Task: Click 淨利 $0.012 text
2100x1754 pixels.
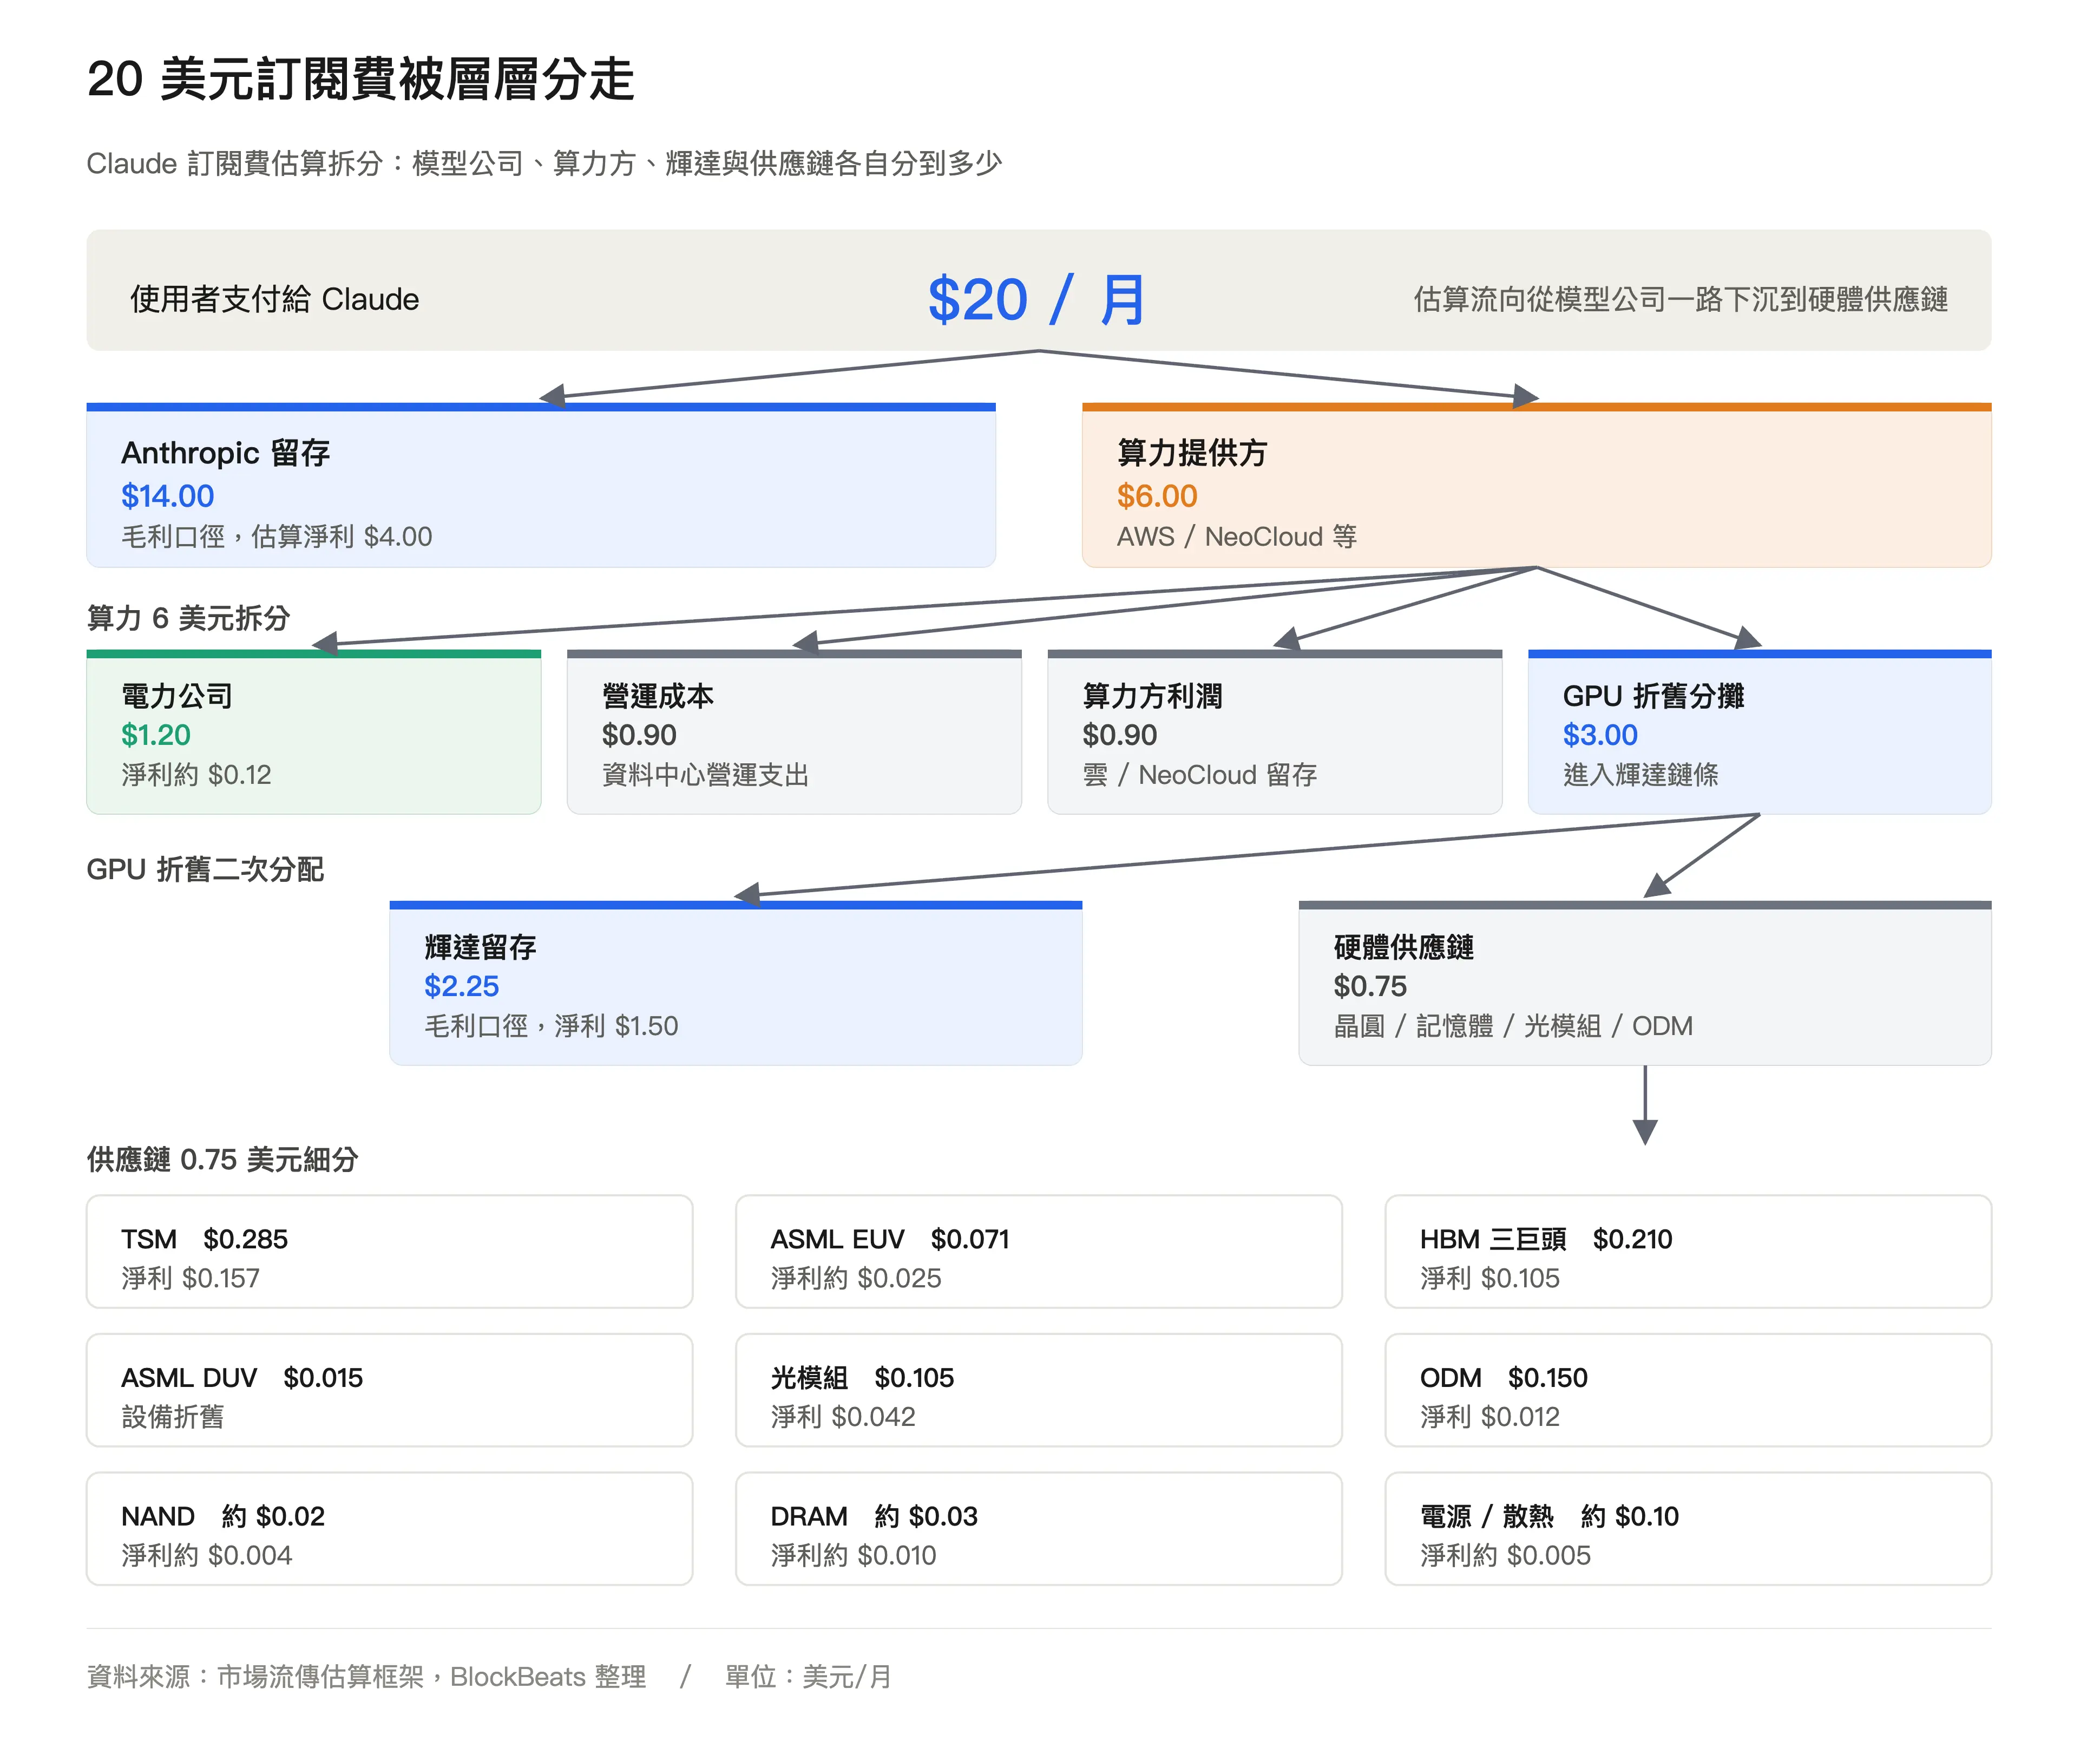Action: click(x=1490, y=1417)
